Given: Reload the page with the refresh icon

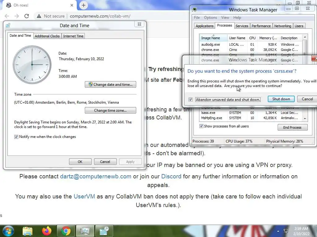Looking at the screenshot, I should click(x=27, y=16).
